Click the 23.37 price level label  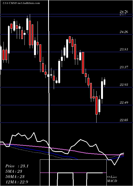click(124, 67)
